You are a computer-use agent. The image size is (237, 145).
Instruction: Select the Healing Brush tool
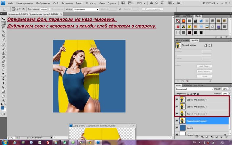coord(3,45)
